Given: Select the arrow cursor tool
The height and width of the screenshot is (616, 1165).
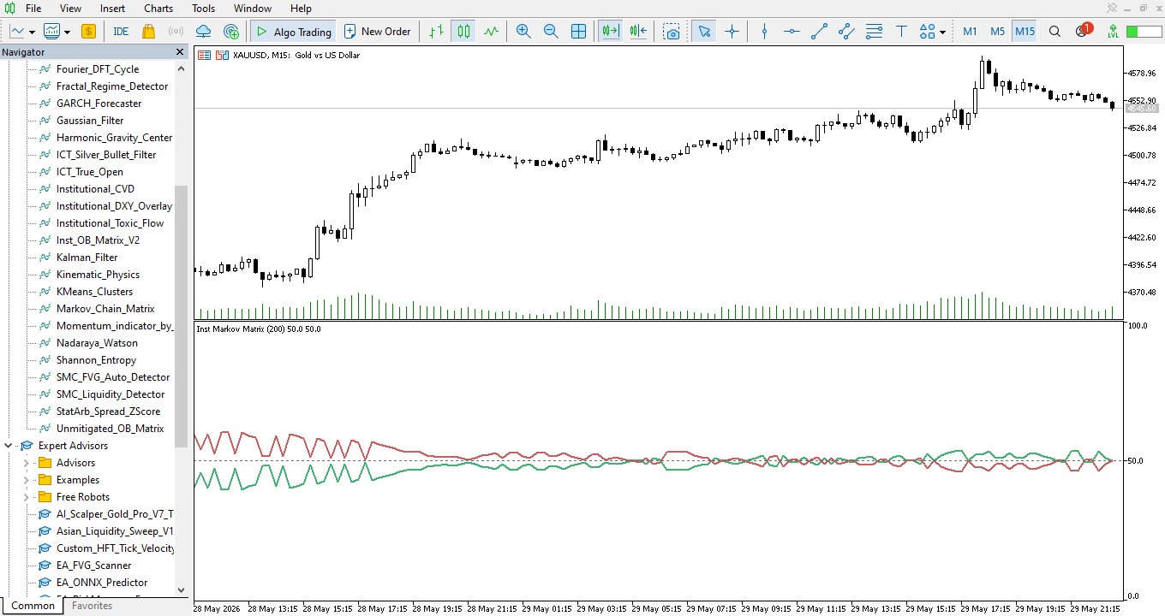Looking at the screenshot, I should click(x=704, y=32).
